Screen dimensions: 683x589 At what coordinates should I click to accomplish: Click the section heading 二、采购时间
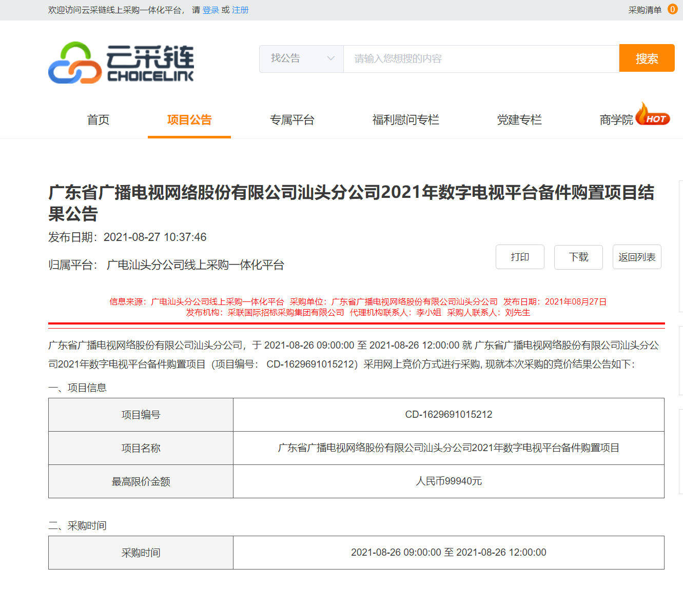[77, 525]
